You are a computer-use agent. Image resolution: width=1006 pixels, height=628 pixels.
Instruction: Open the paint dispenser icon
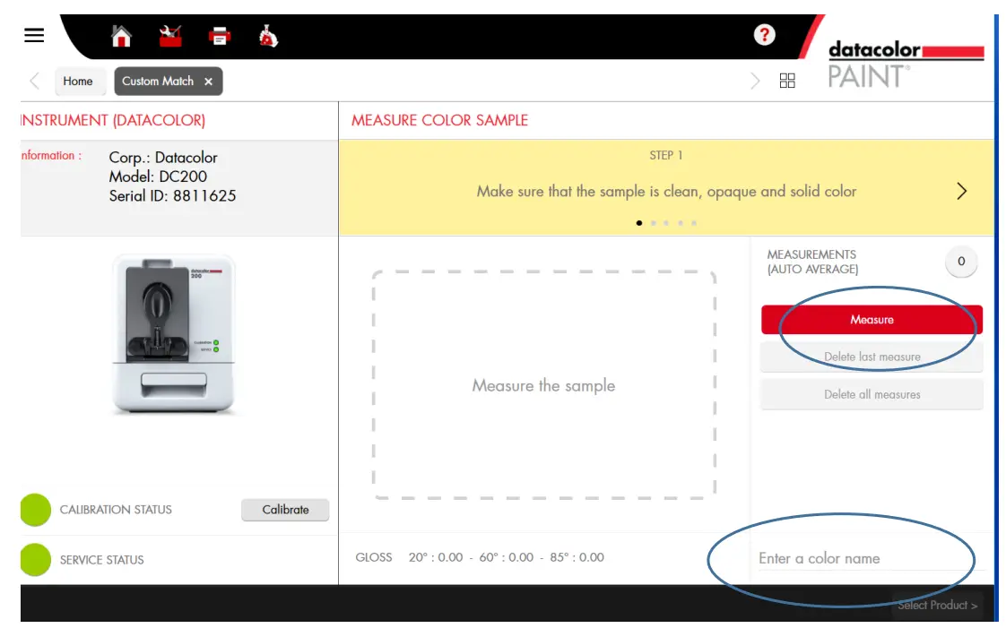268,37
